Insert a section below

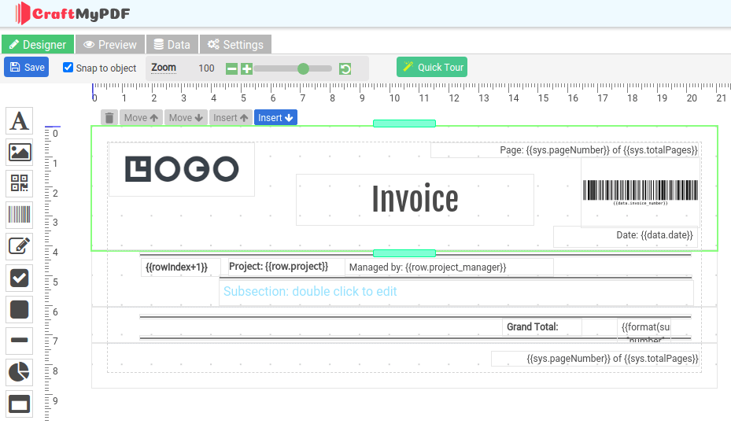click(275, 118)
